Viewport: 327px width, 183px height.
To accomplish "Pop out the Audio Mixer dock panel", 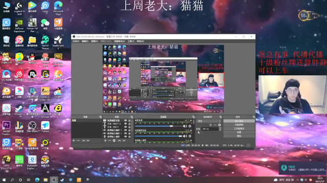I will tap(193, 117).
